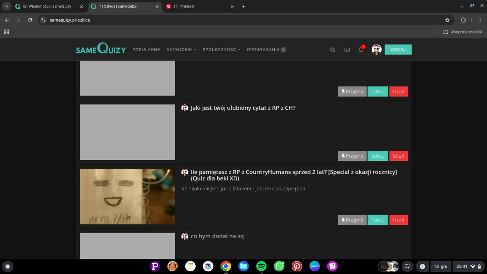Bookmark this page with the star icon
Image resolution: width=487 pixels, height=274 pixels.
447,20
